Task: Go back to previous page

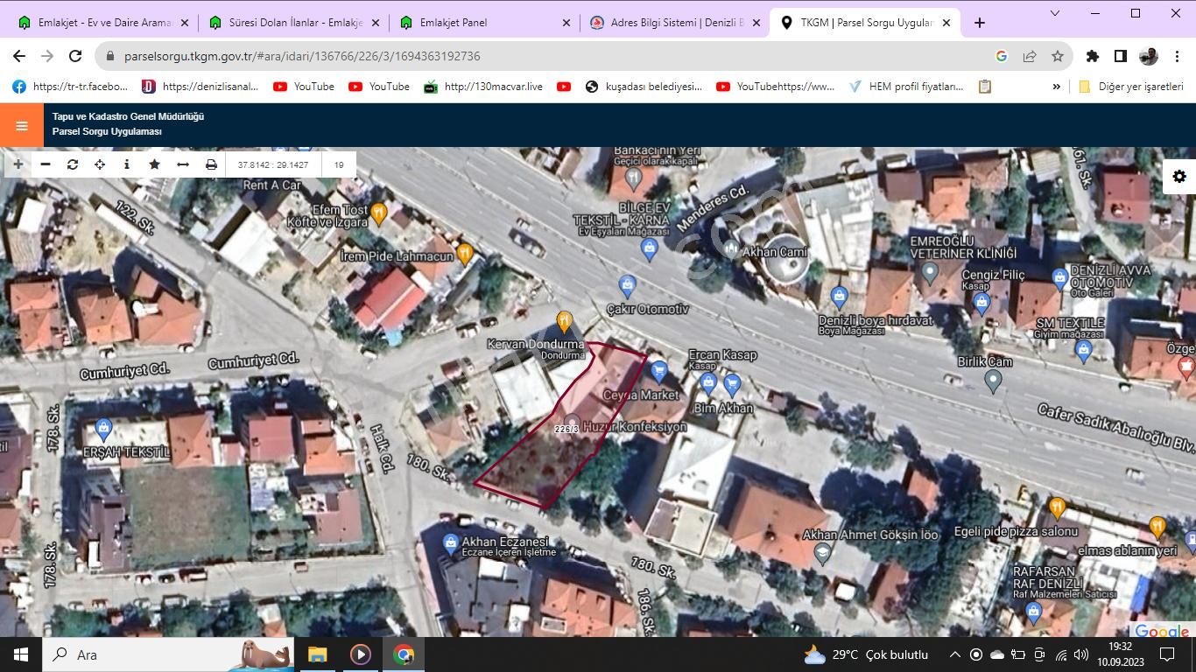Action: [x=19, y=56]
